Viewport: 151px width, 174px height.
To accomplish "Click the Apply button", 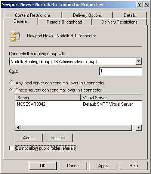I will pyautogui.click(x=103, y=166).
